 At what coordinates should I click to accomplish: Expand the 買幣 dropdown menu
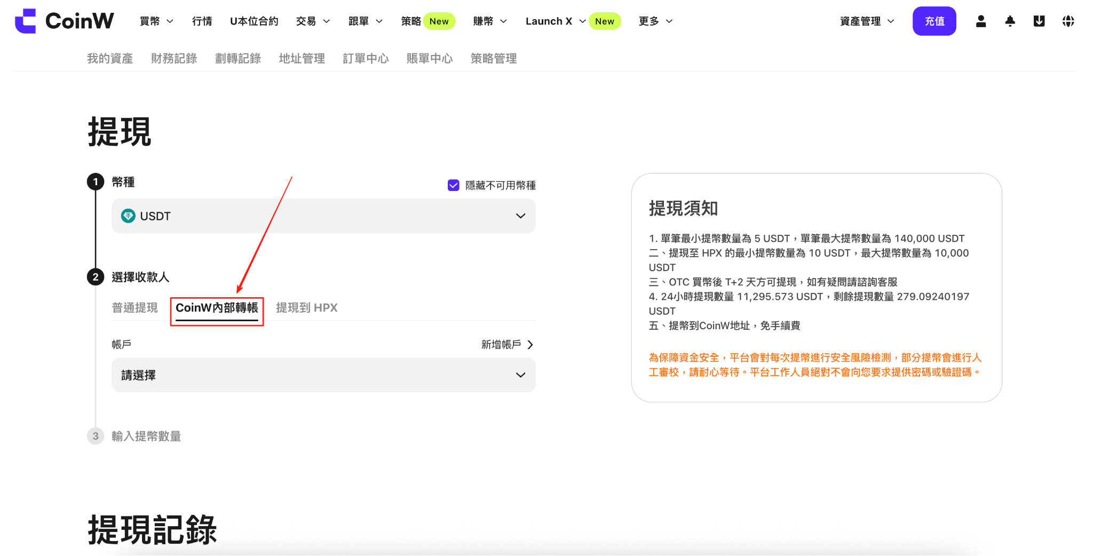tap(156, 21)
